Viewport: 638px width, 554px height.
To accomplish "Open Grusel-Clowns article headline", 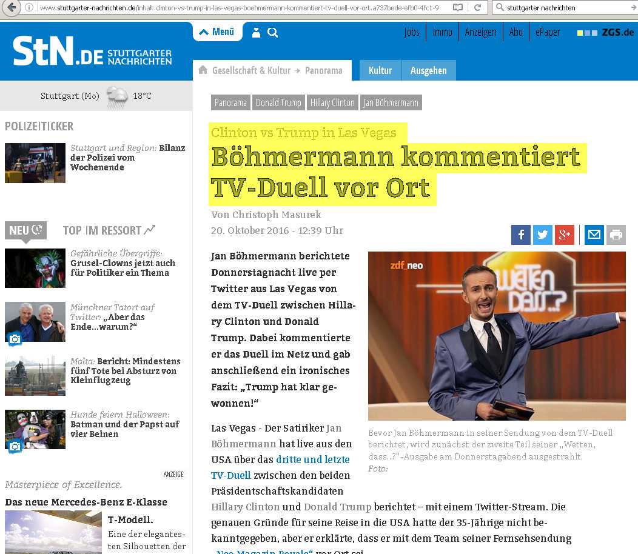I will point(123,263).
